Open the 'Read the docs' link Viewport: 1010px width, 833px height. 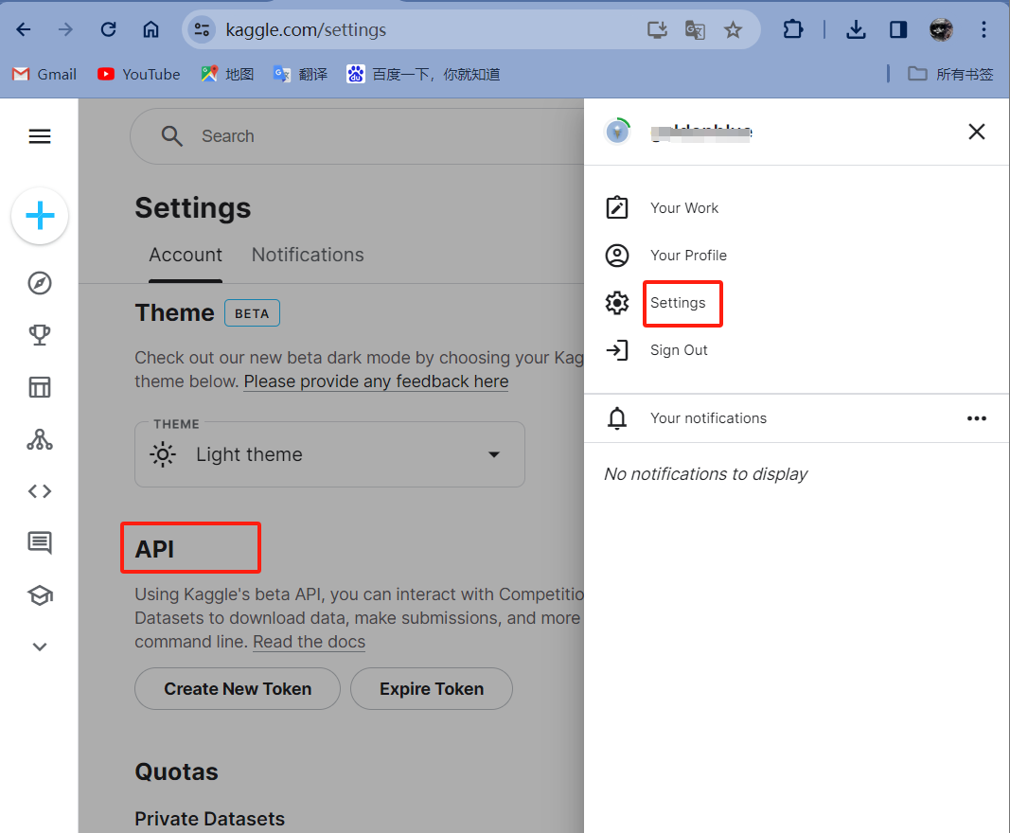310,642
